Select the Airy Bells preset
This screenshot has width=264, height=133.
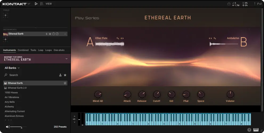(10, 102)
